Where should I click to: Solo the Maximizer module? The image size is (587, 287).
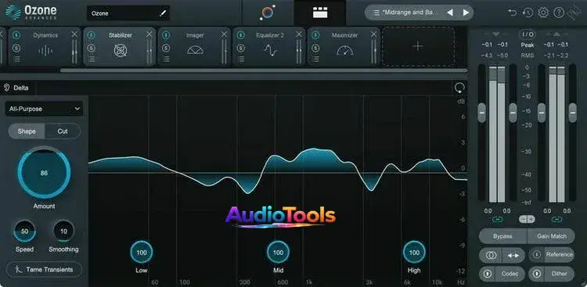point(315,48)
